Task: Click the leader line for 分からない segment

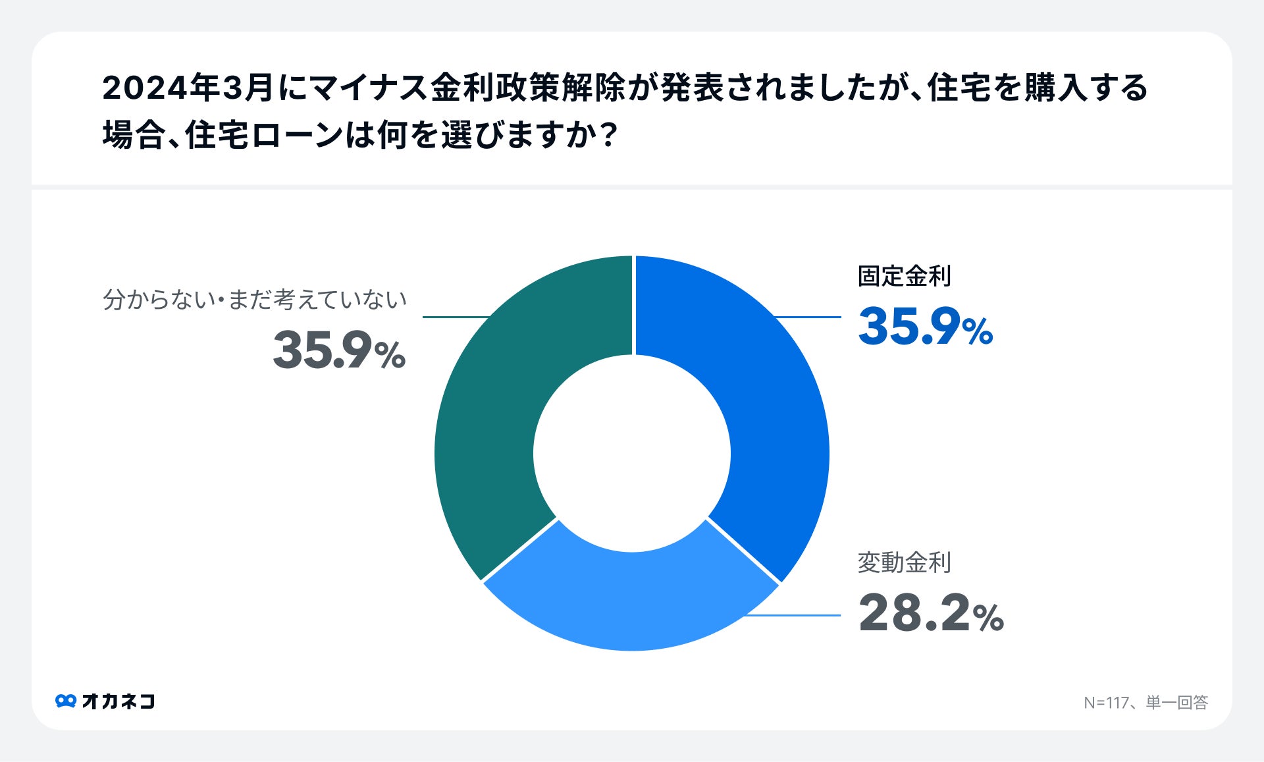Action: pyautogui.click(x=454, y=317)
